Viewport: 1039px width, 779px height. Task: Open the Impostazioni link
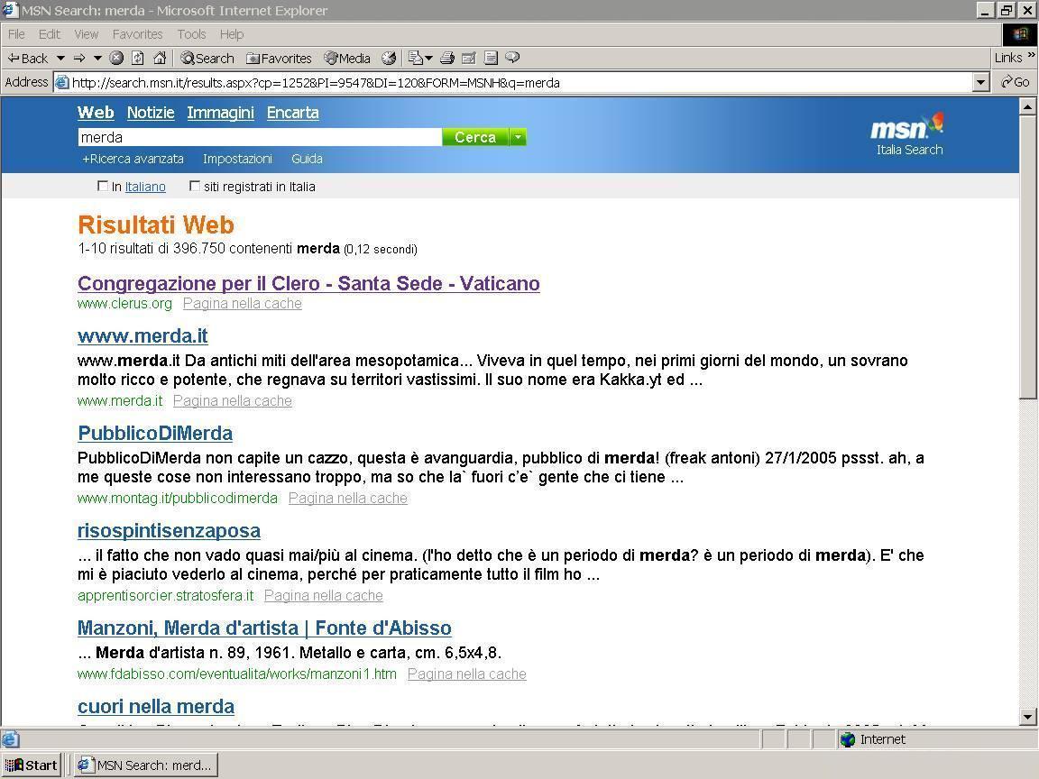(237, 159)
